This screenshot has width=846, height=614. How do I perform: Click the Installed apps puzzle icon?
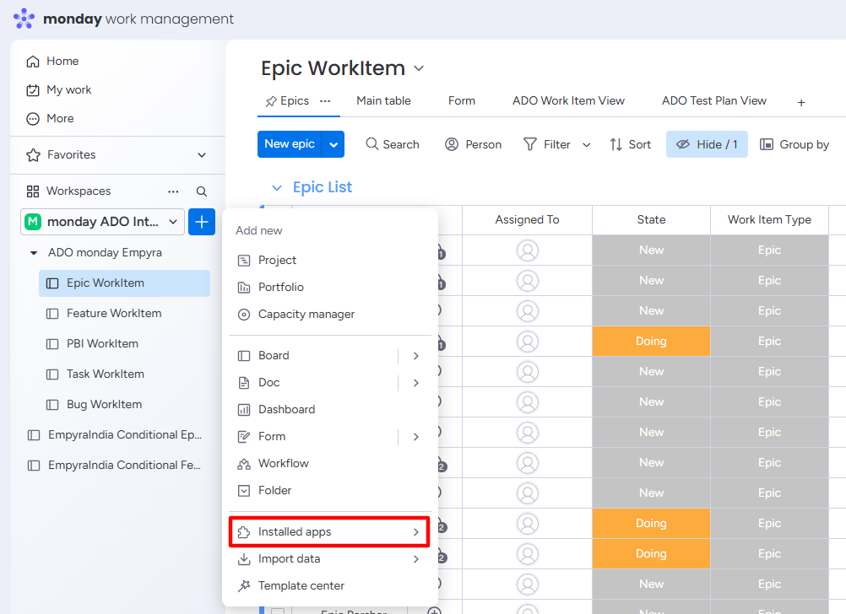click(244, 532)
